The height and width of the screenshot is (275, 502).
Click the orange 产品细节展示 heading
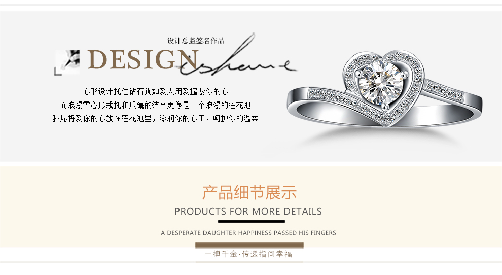[249, 193]
